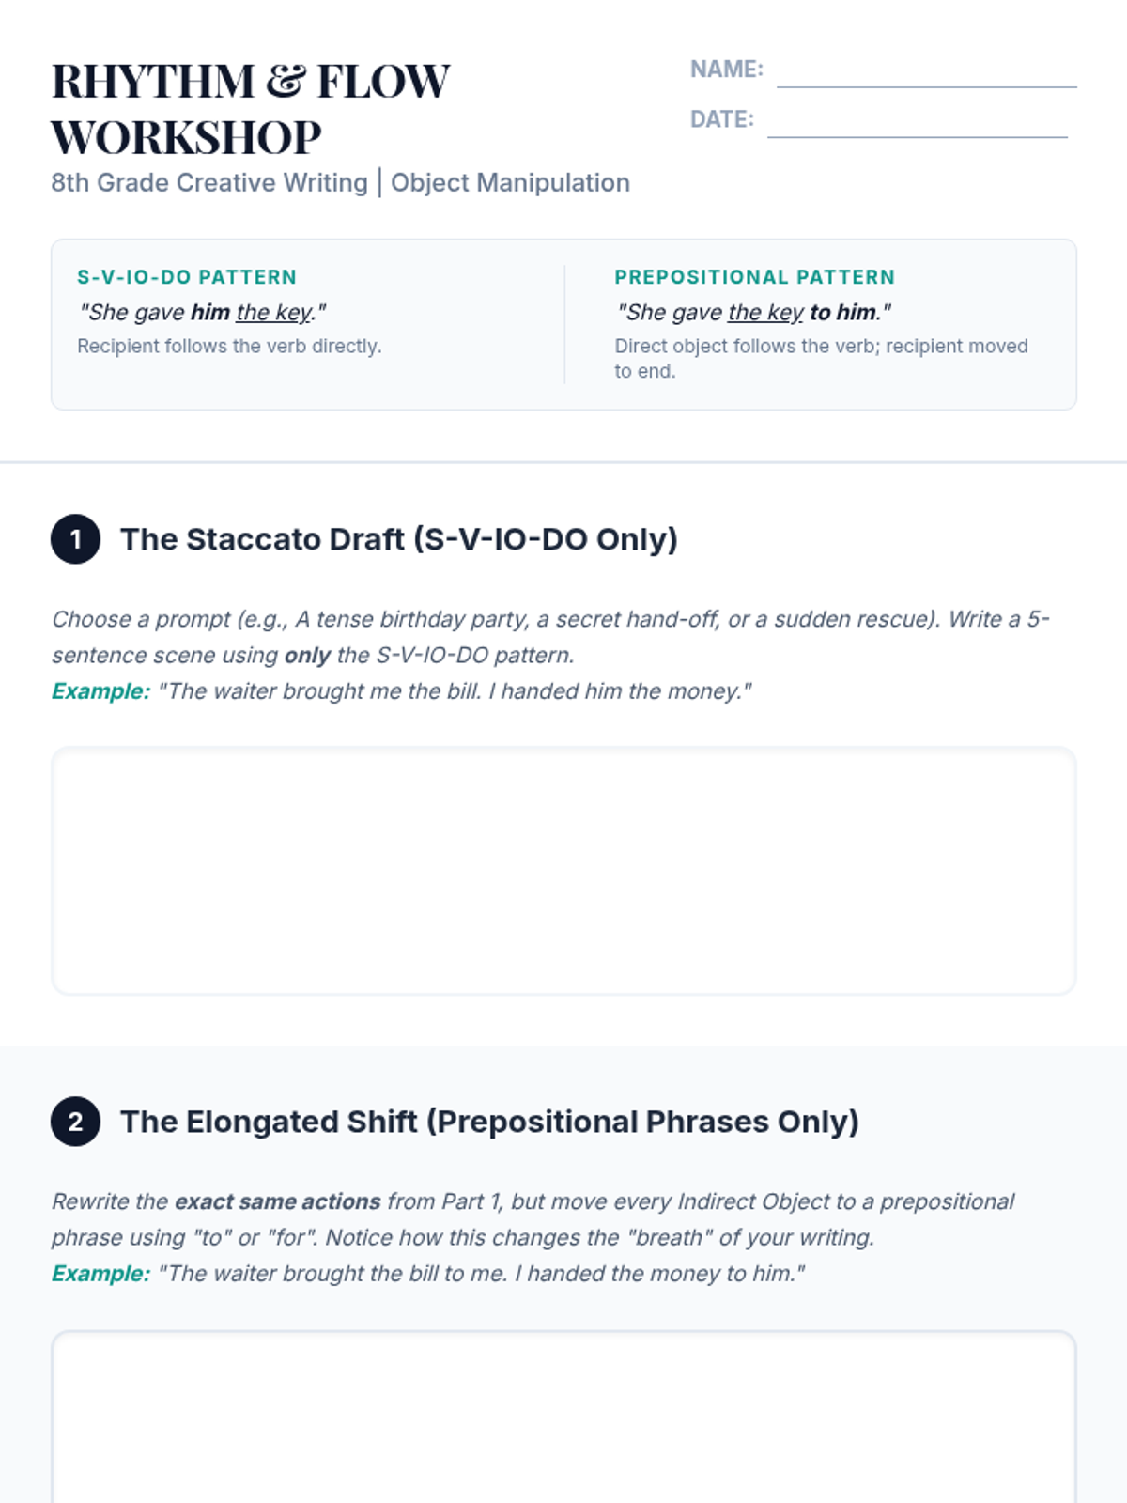Click inside the Staccato Draft answer box
The height and width of the screenshot is (1503, 1127).
[x=563, y=871]
